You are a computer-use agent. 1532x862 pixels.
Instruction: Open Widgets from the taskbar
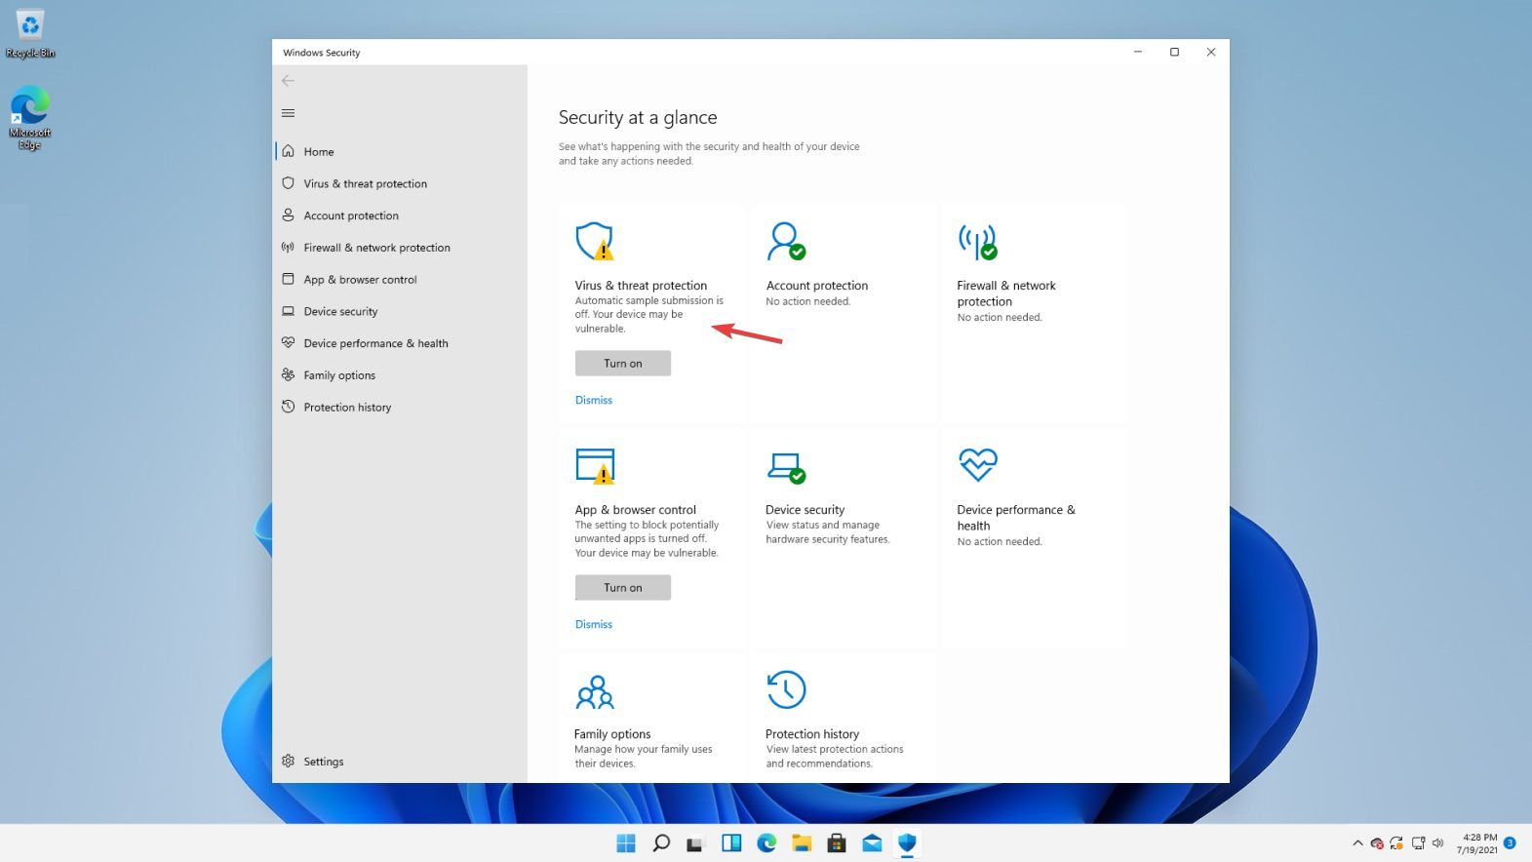point(731,843)
